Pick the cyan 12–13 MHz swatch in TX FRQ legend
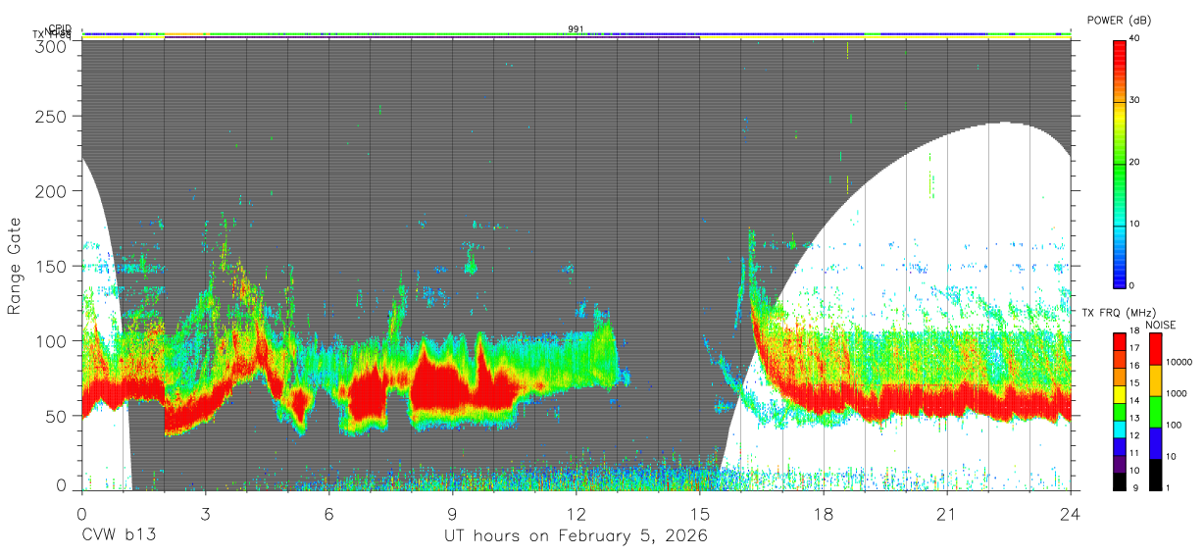The width and height of the screenshot is (1204, 556). (x=1120, y=428)
